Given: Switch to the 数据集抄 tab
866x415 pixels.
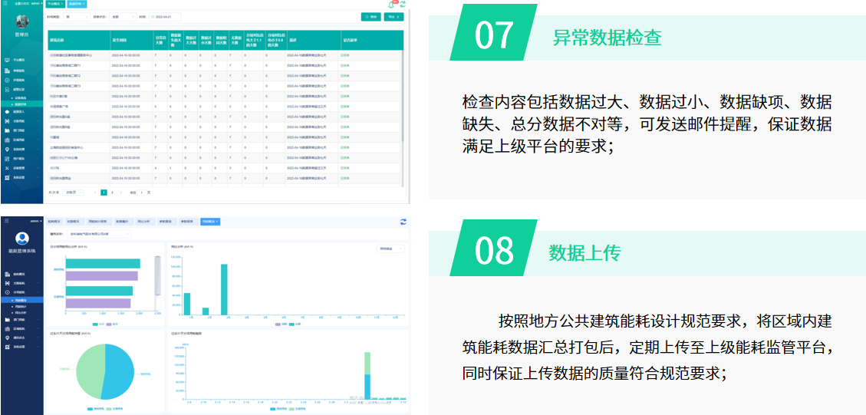Looking at the screenshot, I should coord(124,222).
